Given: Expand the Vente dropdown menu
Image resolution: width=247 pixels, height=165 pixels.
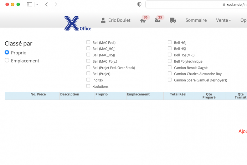Looking at the screenshot, I should pos(223,20).
